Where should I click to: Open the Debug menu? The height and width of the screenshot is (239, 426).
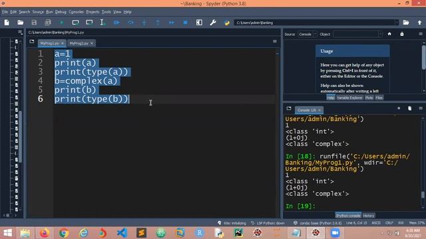pos(61,12)
